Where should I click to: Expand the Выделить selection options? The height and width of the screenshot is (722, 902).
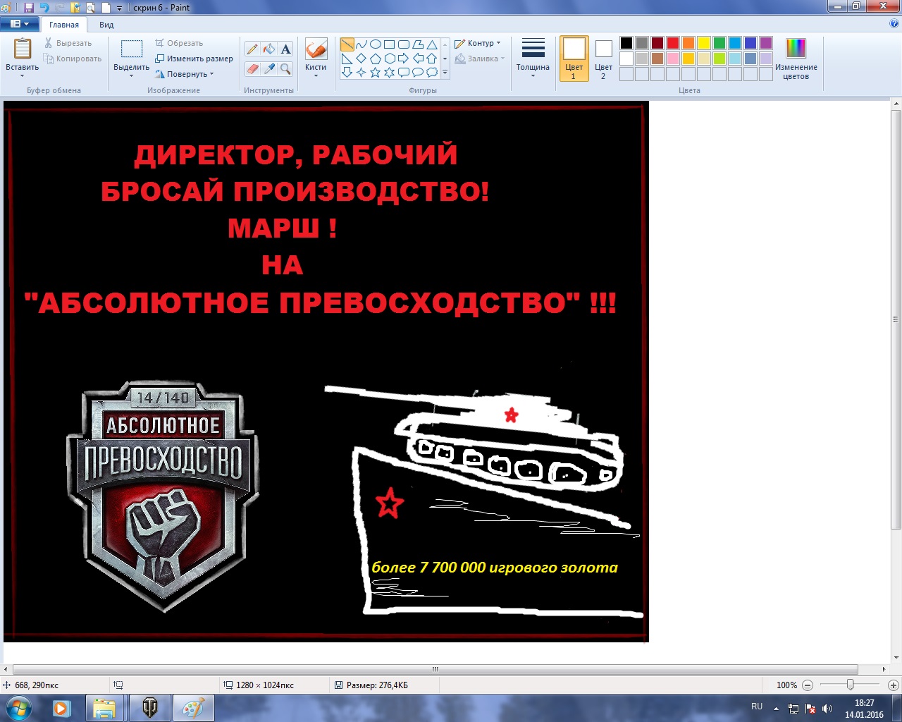pos(131,75)
